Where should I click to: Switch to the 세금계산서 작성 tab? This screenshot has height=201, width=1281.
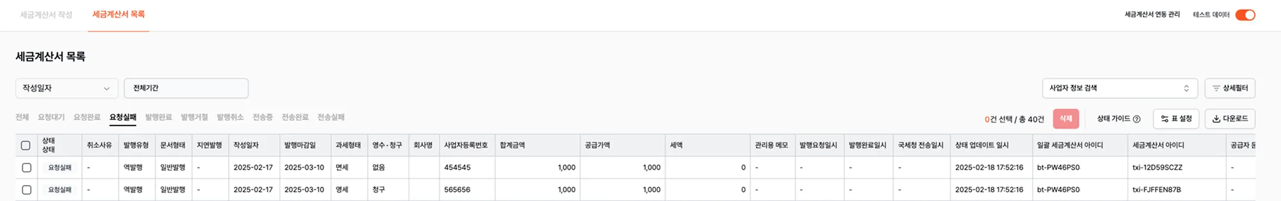point(46,15)
